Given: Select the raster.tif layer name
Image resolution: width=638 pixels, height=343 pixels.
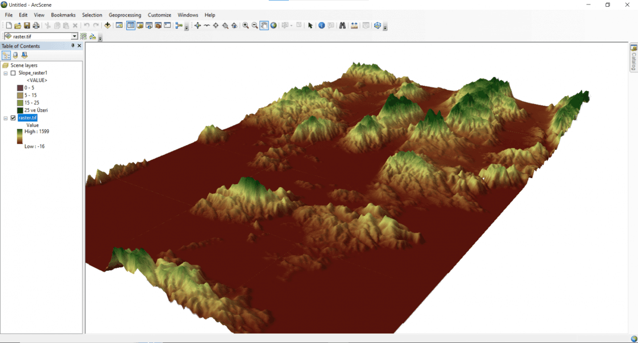Looking at the screenshot, I should (x=28, y=118).
